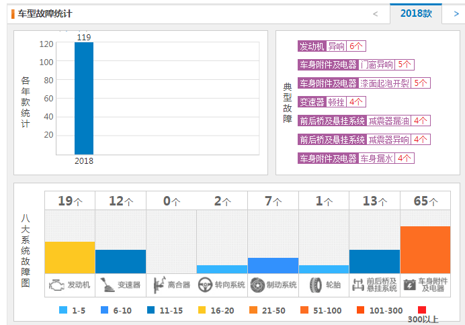Click the 2018 blue bar in chart

point(84,98)
